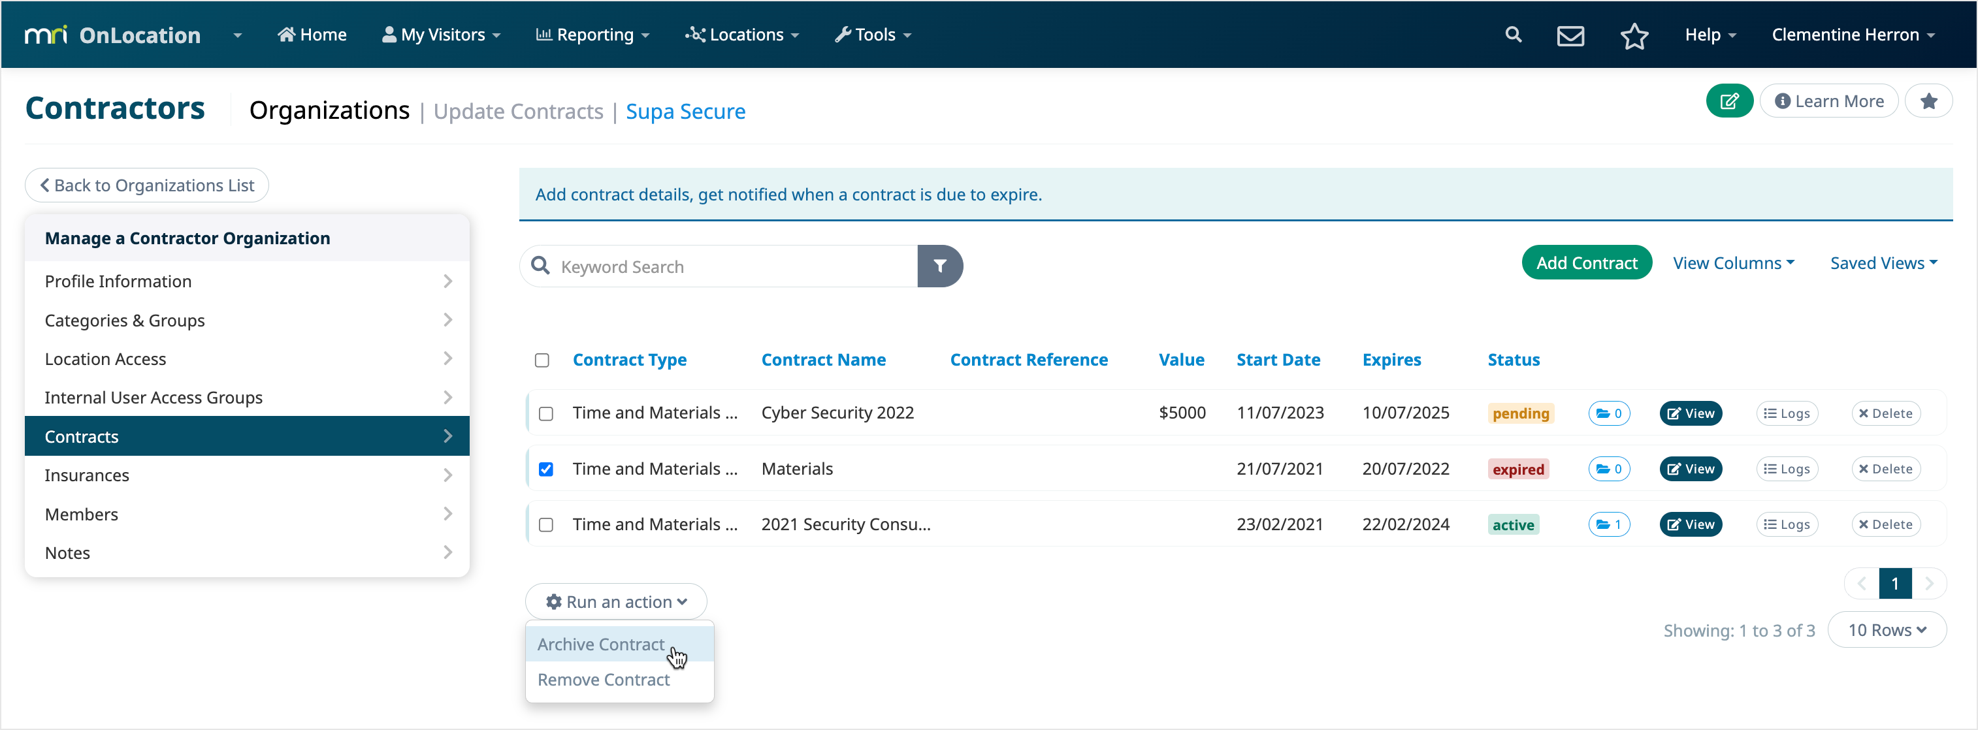Open the 10 Rows page size dropdown
The image size is (1978, 730).
click(x=1887, y=629)
